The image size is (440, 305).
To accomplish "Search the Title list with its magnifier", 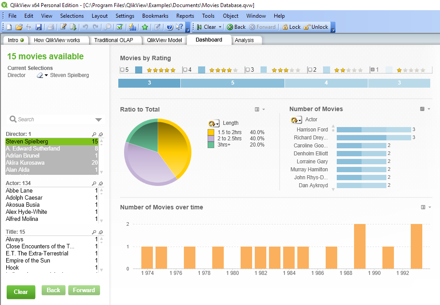I will [x=94, y=232].
